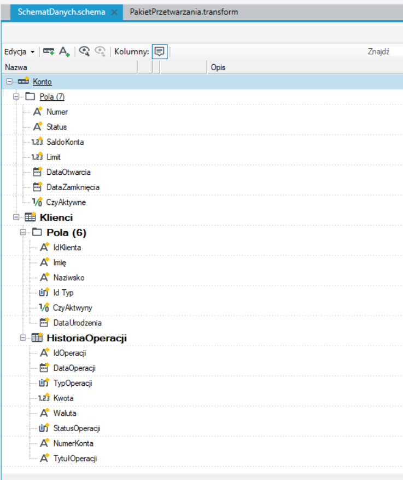Viewport: 403px width, 480px height.
Task: Select the Numer field
Action: coord(57,112)
